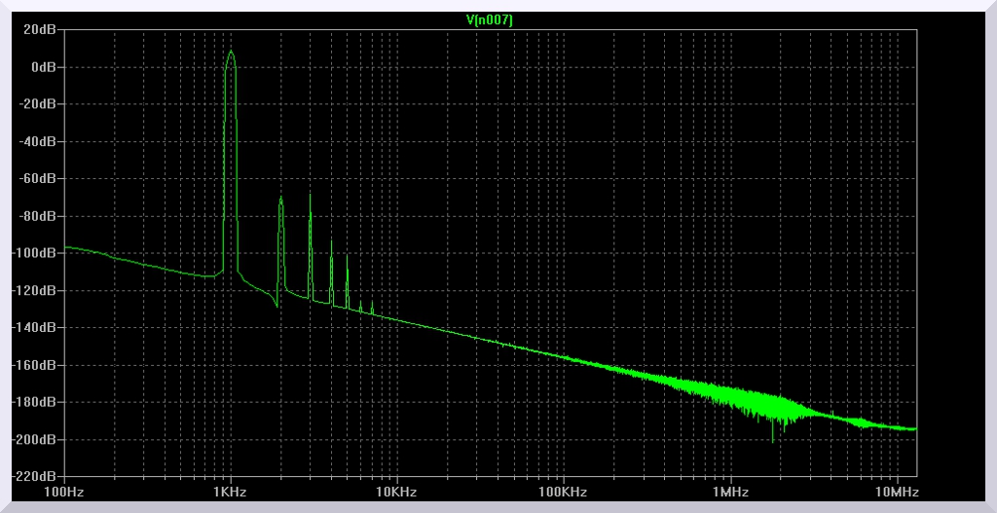997x513 pixels.
Task: Click the second harmonic peak near 2KHz
Action: pyautogui.click(x=280, y=198)
